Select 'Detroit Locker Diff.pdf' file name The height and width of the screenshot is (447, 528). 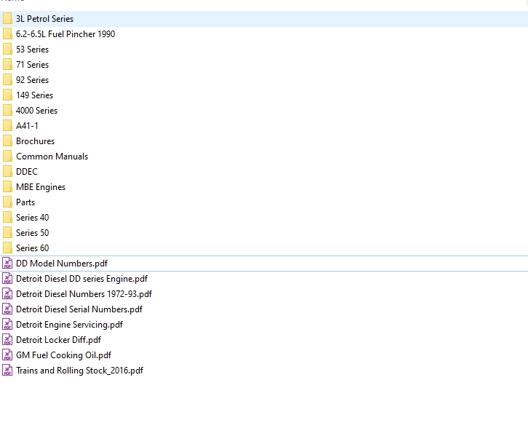click(59, 340)
